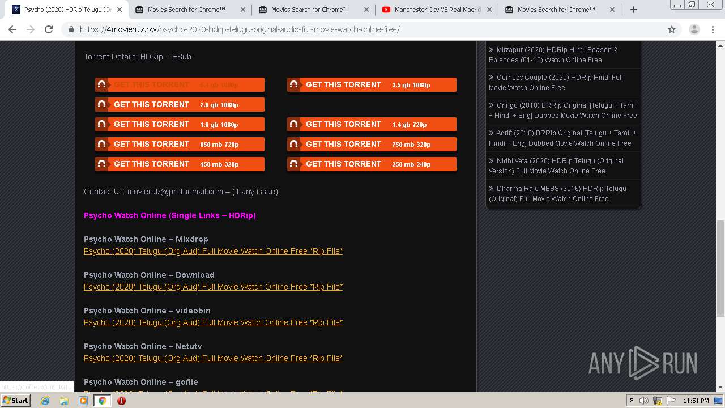Open Gringo (2018) BRRip sidebar link

(x=563, y=110)
